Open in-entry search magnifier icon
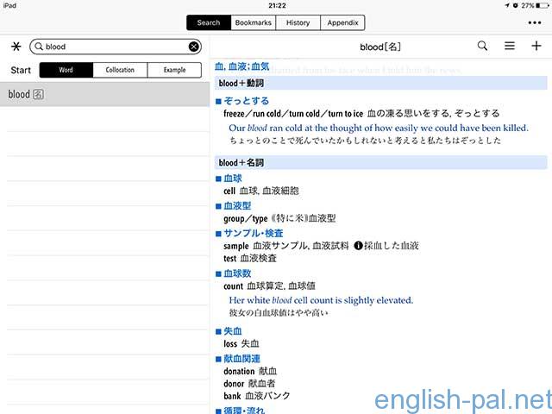 coord(482,47)
